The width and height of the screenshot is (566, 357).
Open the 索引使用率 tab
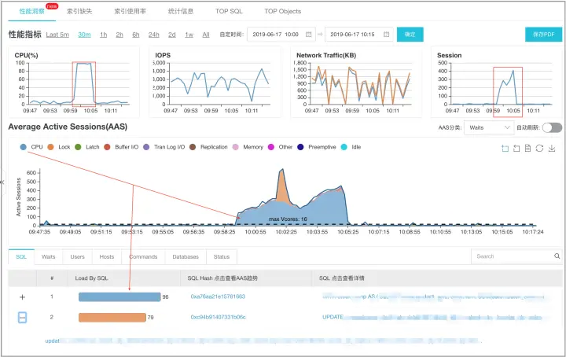point(130,11)
